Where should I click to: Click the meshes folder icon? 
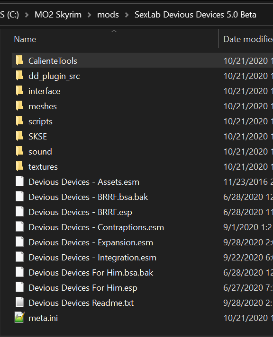19,106
